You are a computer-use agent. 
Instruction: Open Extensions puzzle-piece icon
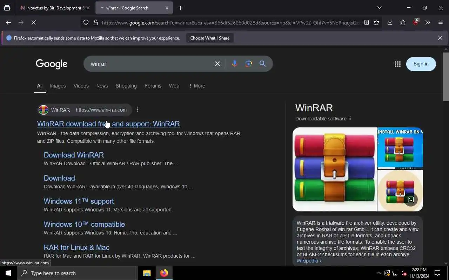(403, 22)
